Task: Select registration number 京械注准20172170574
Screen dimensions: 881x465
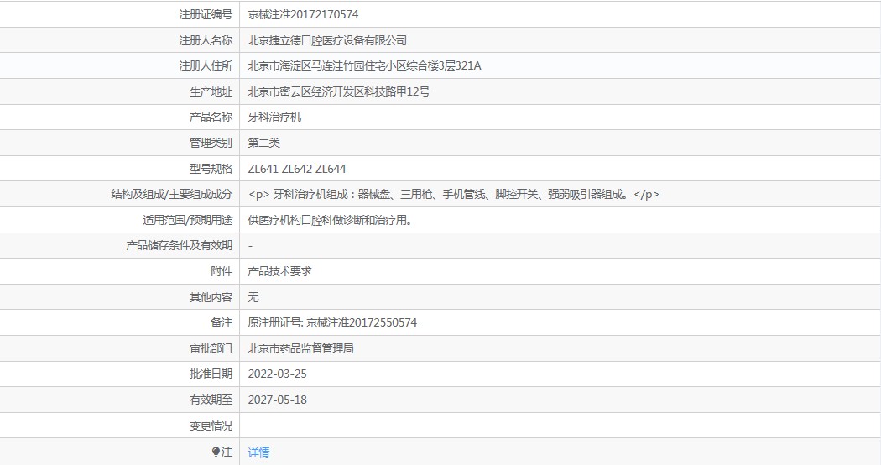Action: coord(303,14)
